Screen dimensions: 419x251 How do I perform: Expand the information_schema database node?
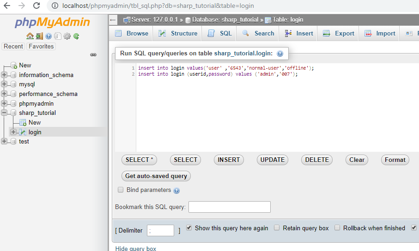[4, 75]
